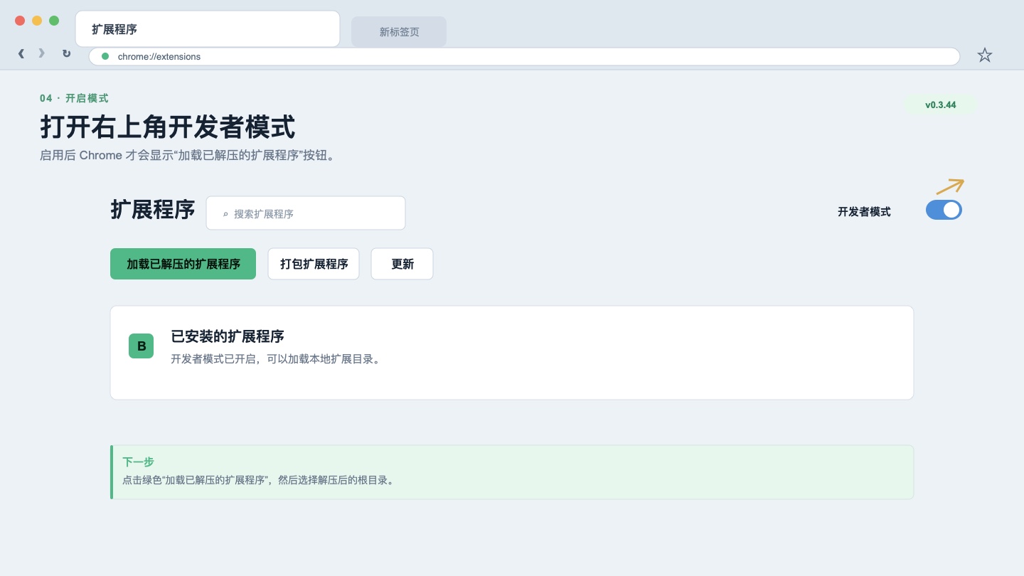The height and width of the screenshot is (576, 1024).
Task: Click the 更新 button
Action: tap(402, 264)
